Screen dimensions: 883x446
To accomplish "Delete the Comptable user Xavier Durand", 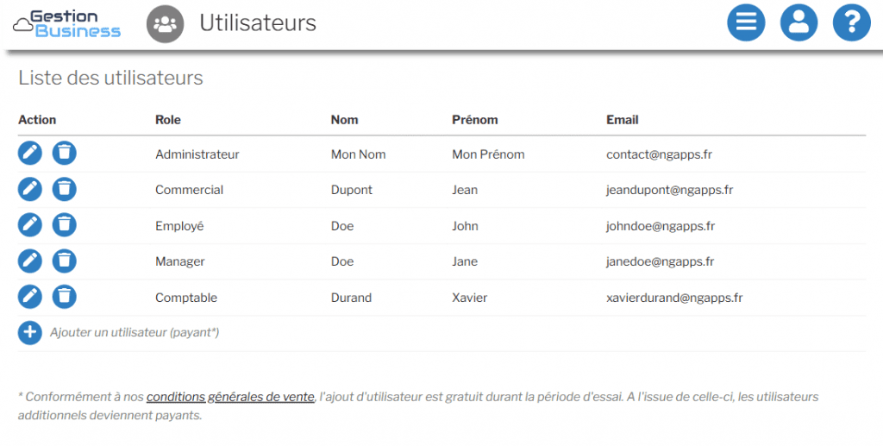I will [64, 297].
